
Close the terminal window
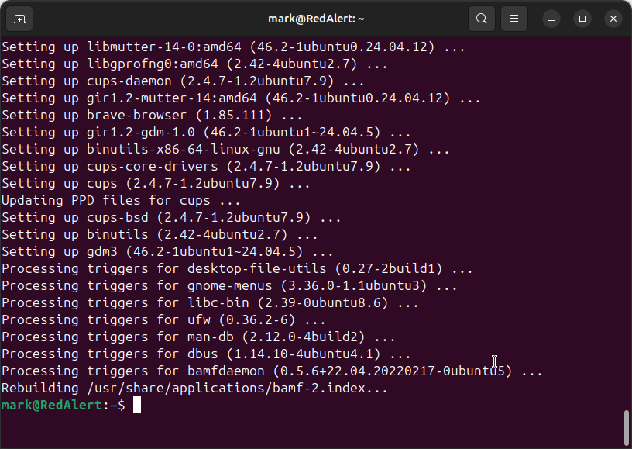(613, 18)
